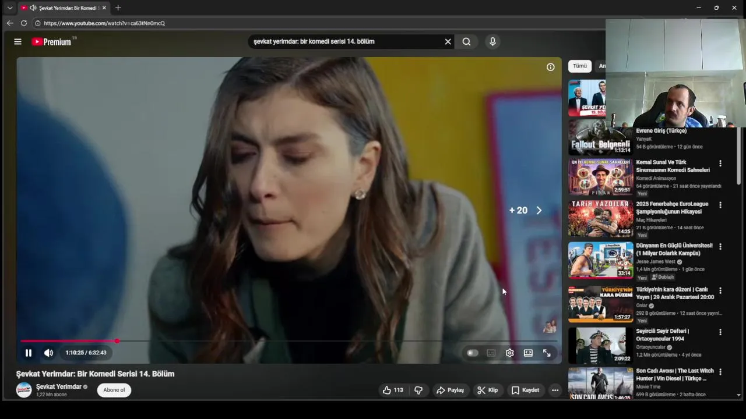
Task: Mute tab via speaker icon on tab
Action: click(33, 8)
